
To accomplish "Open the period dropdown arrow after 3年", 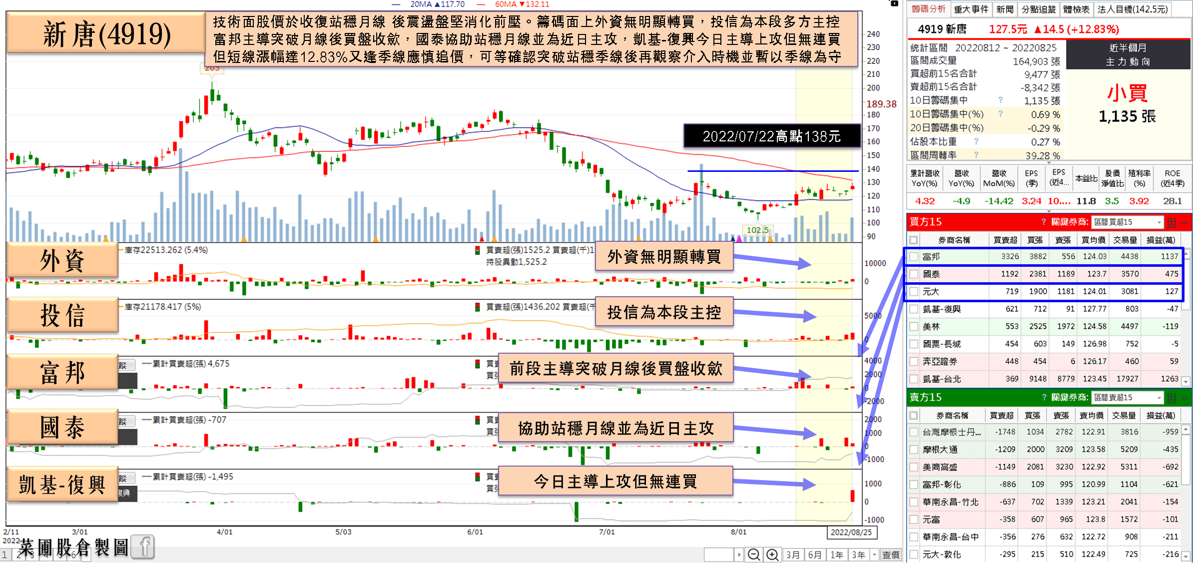I will [x=874, y=555].
